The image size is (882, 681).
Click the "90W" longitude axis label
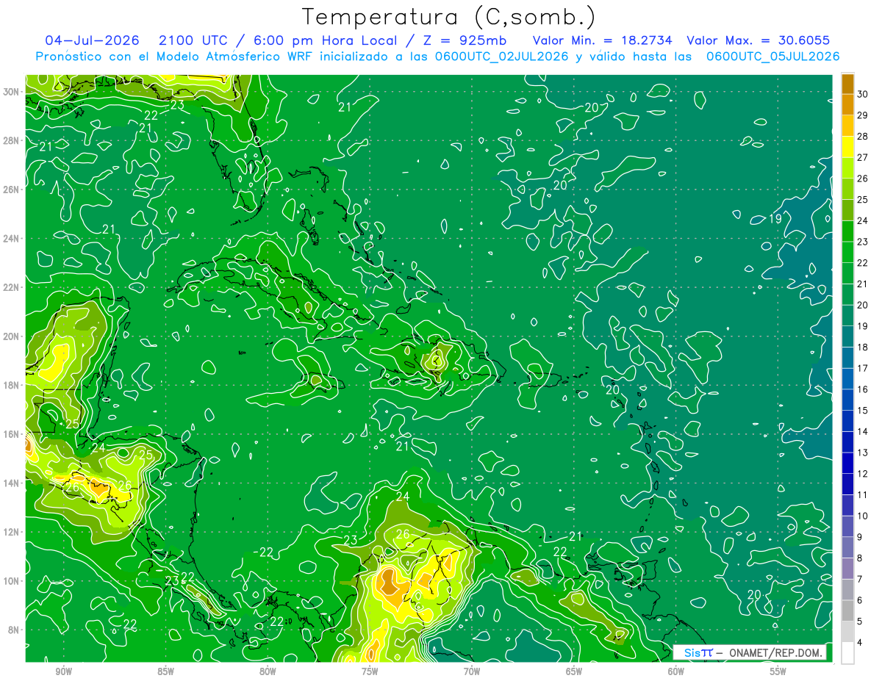click(63, 671)
